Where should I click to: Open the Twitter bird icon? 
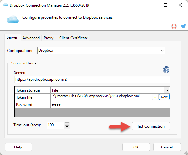pos(183,26)
